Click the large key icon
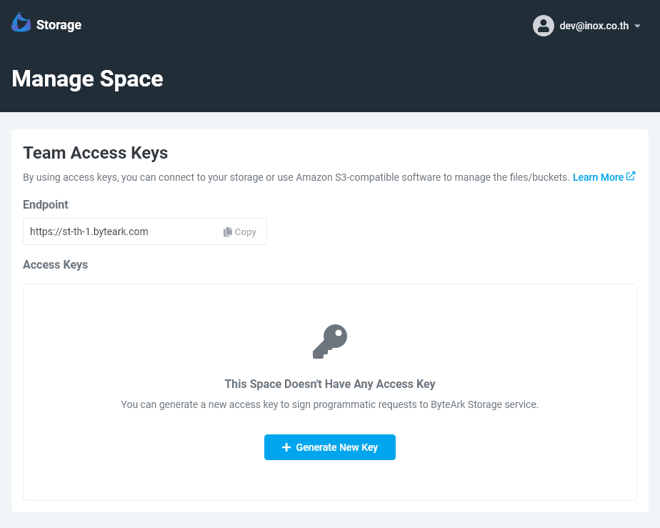 coord(330,342)
